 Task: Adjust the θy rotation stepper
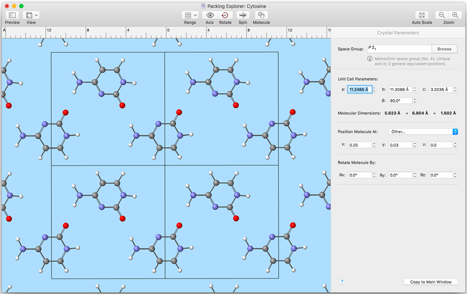pos(415,175)
